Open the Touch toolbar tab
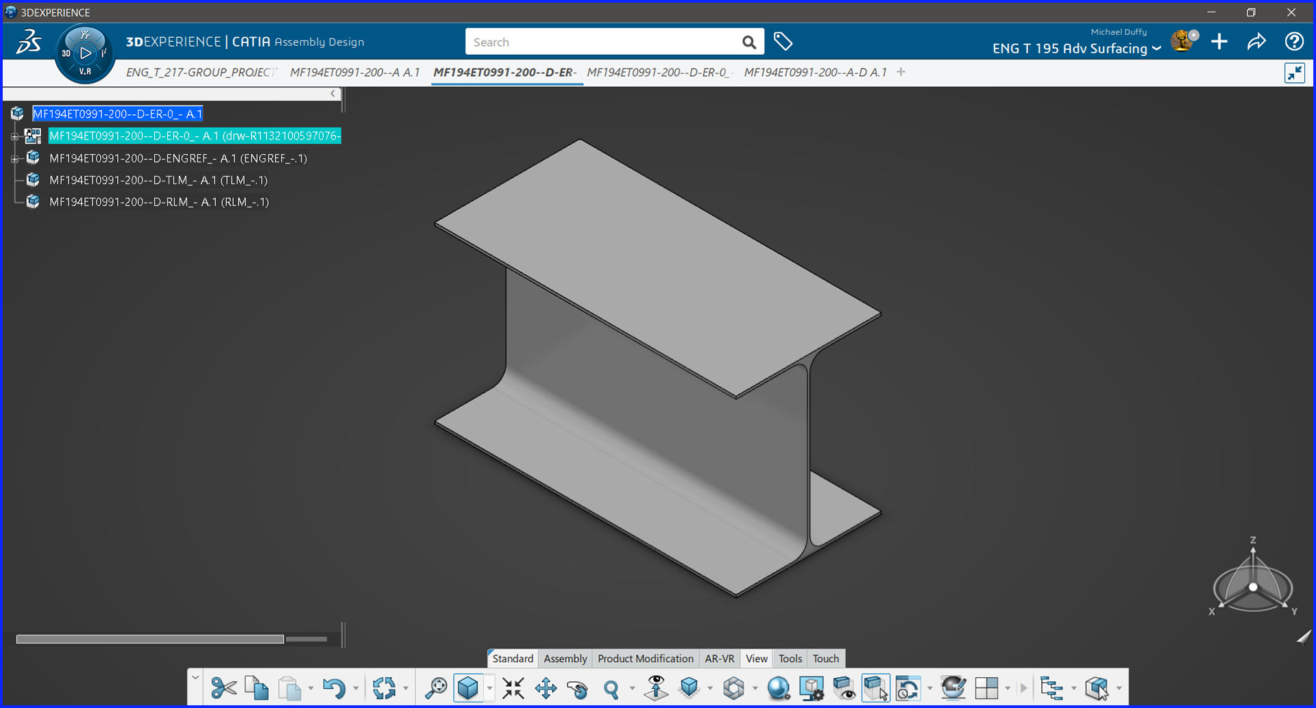Viewport: 1316px width, 708px height. (825, 658)
